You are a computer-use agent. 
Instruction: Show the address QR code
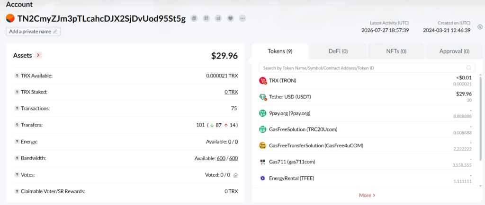coord(206,18)
